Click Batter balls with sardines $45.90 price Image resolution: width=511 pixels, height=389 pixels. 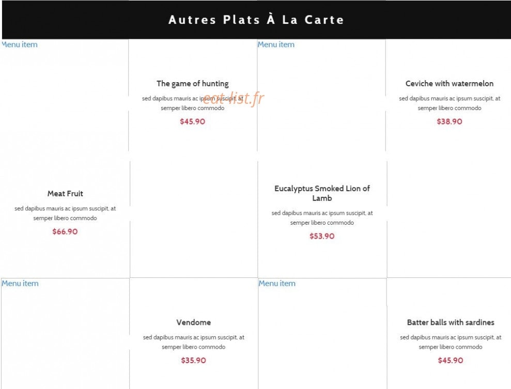click(x=451, y=361)
